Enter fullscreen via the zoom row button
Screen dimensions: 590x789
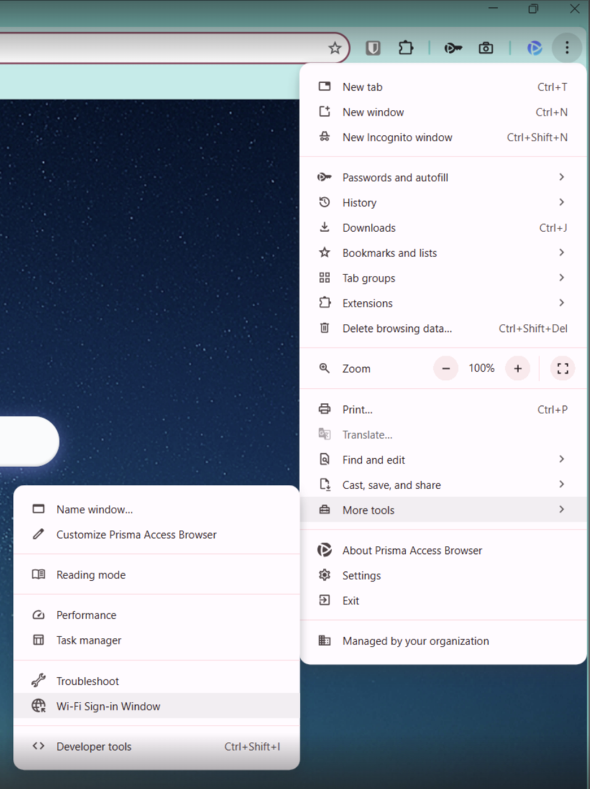tap(563, 368)
